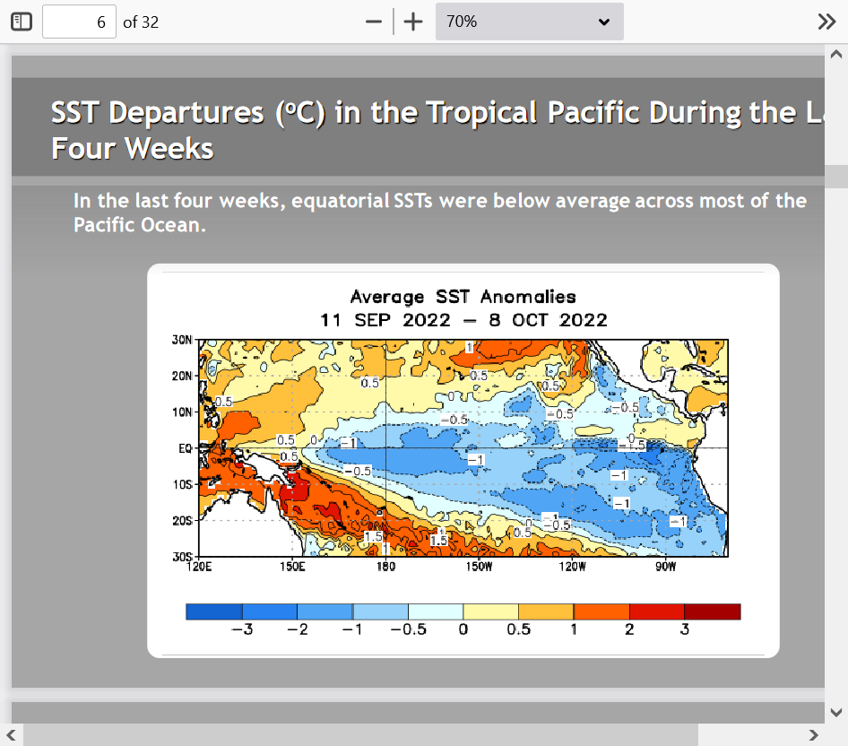Open the tools menu double-chevron
The image size is (848, 746).
[826, 22]
